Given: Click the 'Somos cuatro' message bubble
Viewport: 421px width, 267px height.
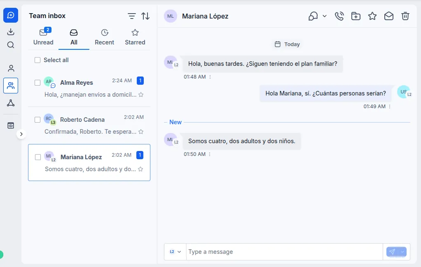Looking at the screenshot, I should (242, 141).
